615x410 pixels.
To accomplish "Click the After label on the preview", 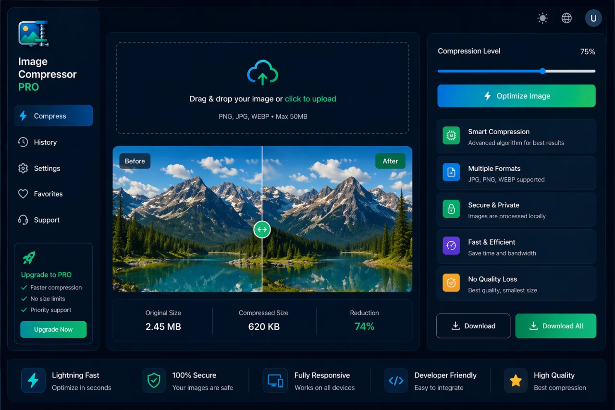I will click(390, 161).
